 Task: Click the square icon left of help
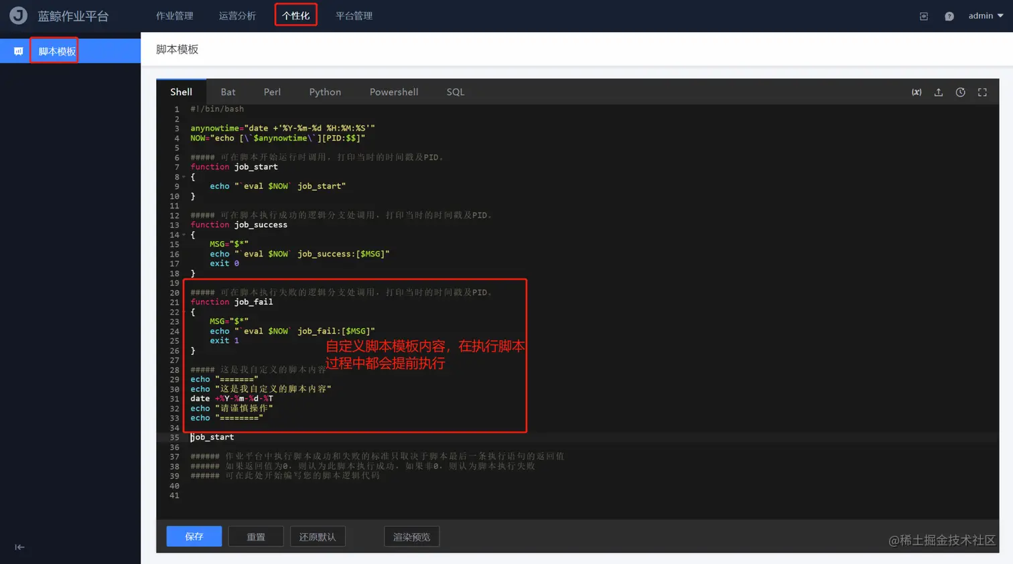coord(924,16)
